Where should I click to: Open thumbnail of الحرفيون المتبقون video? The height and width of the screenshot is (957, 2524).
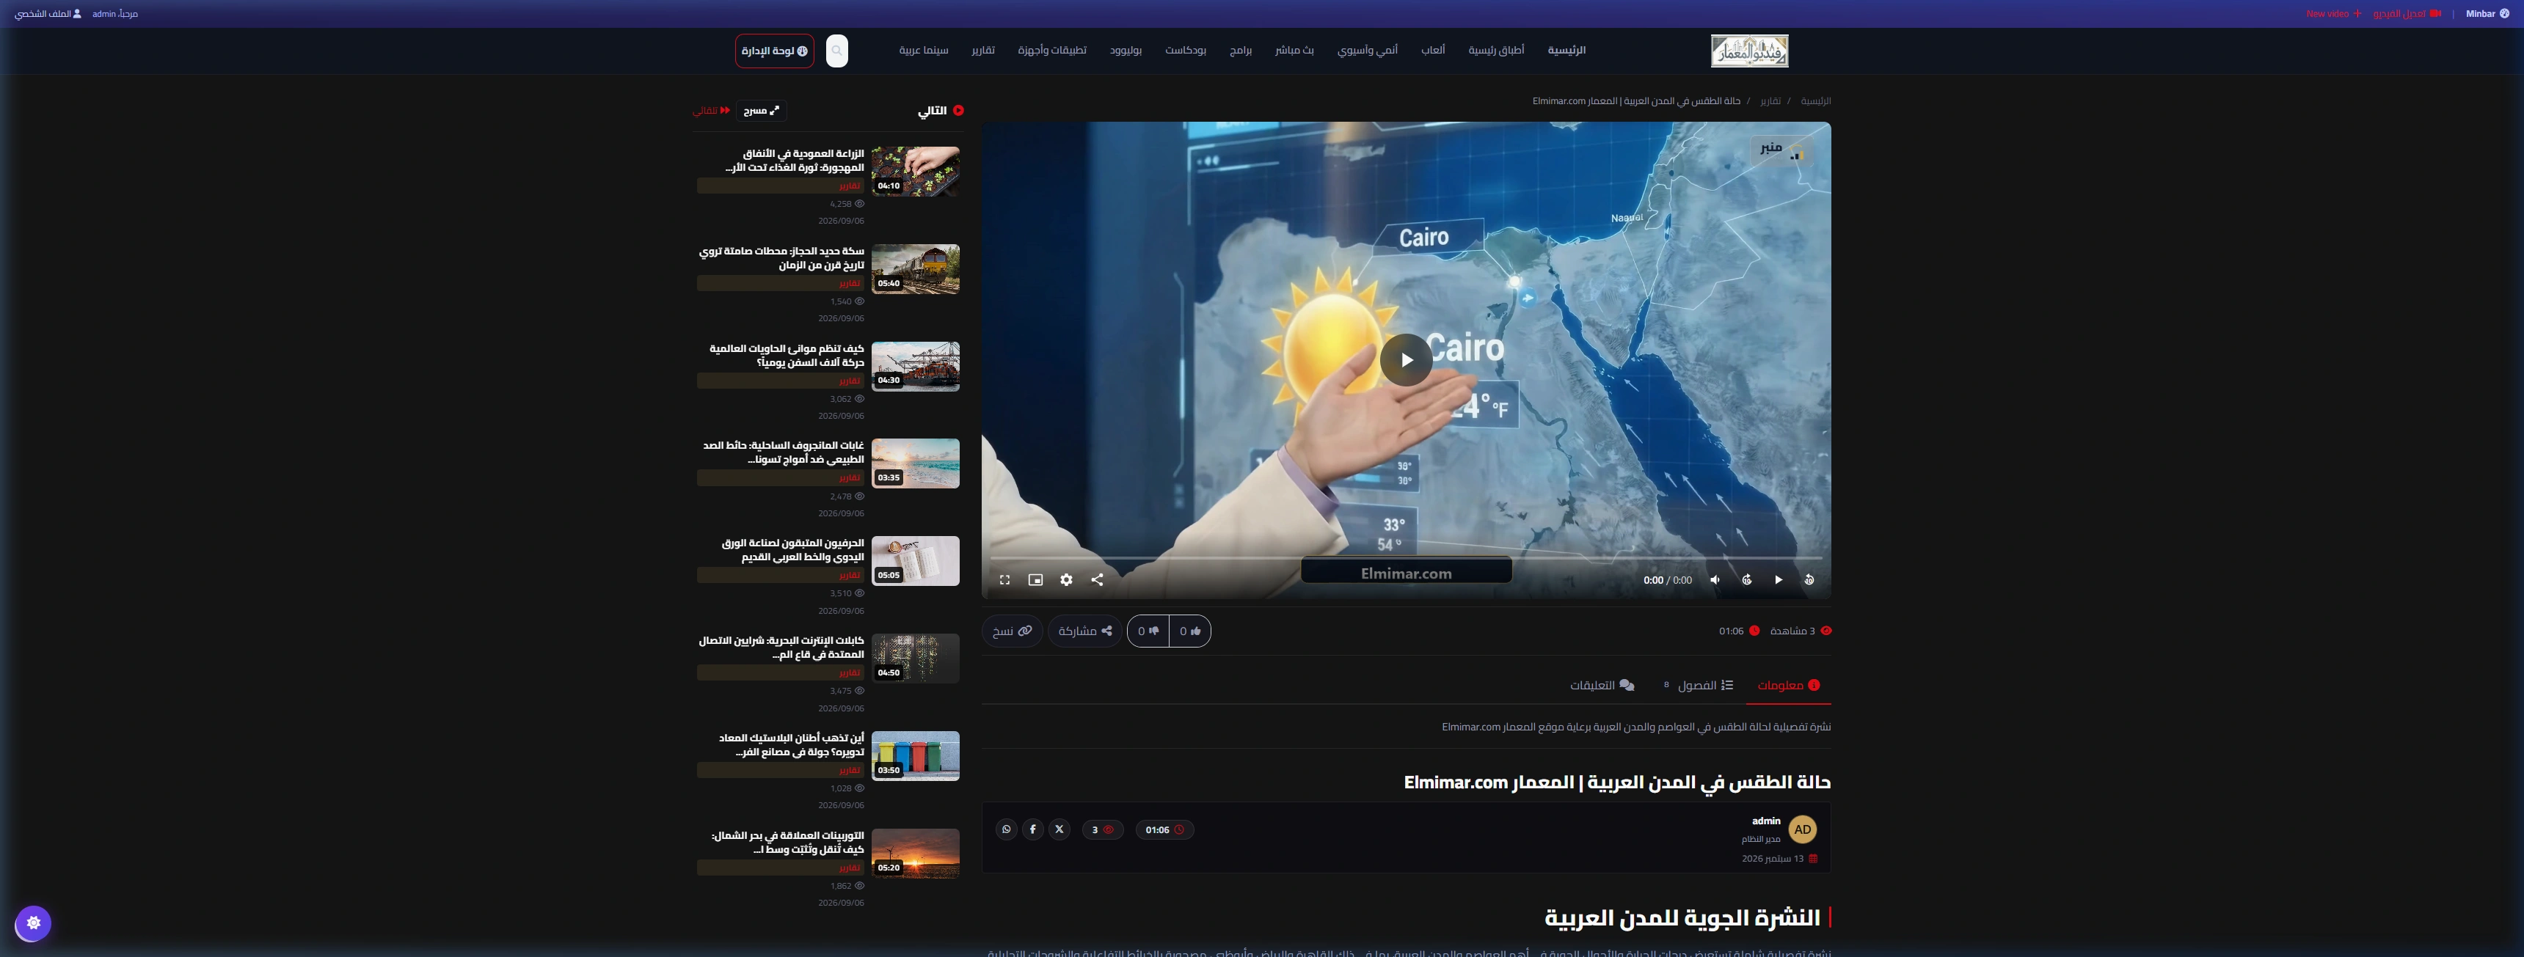915,561
